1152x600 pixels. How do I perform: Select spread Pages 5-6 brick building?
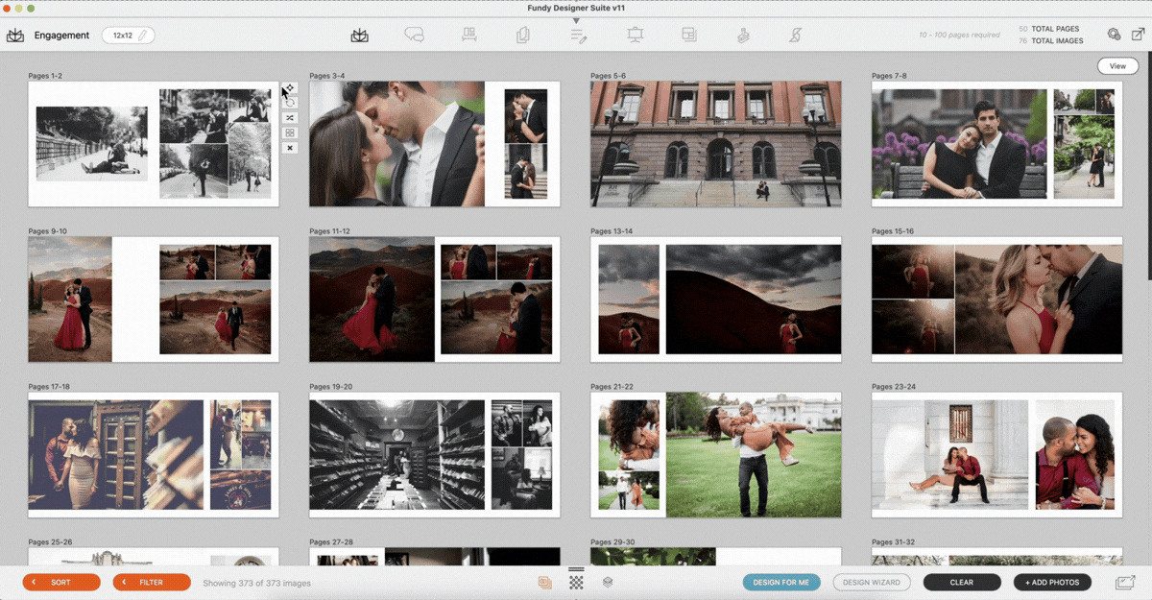(x=716, y=144)
